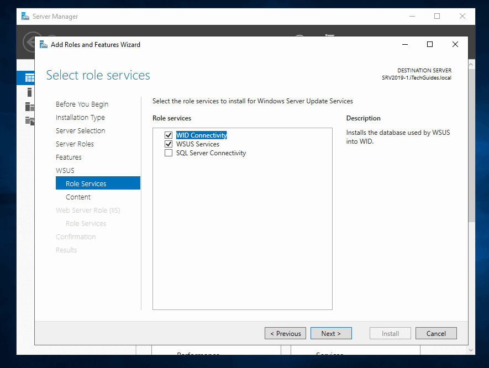This screenshot has height=368, width=489.
Task: Enable SQL Server Connectivity
Action: tap(169, 153)
